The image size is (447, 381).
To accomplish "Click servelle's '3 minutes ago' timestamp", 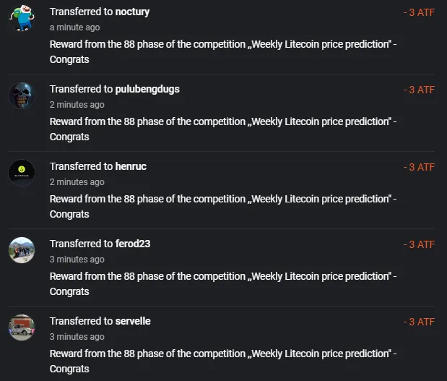I will [x=77, y=337].
